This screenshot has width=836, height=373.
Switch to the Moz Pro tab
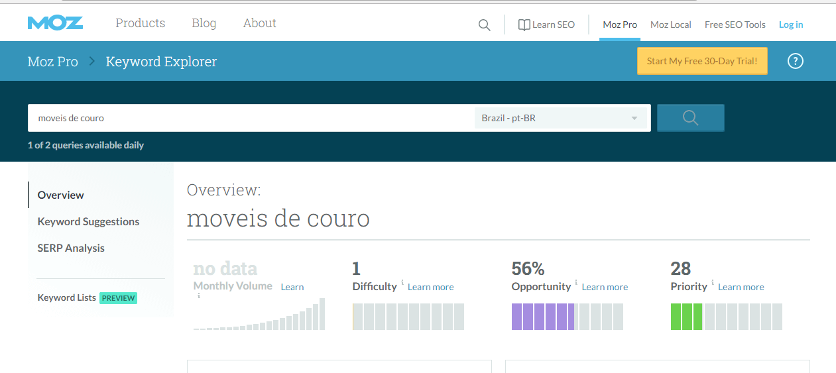pyautogui.click(x=620, y=25)
